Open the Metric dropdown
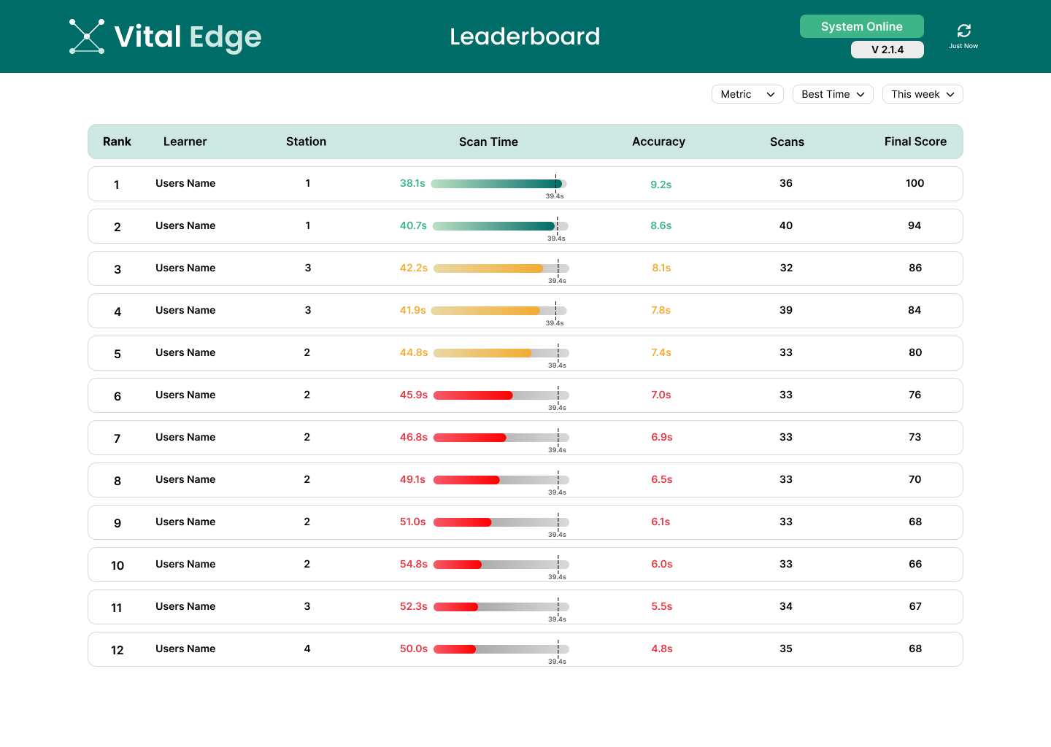 (747, 94)
